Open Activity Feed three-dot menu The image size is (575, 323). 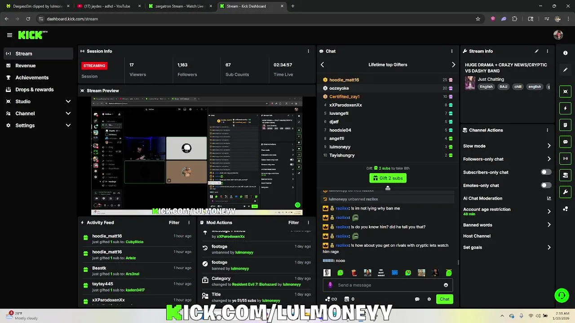coord(189,223)
